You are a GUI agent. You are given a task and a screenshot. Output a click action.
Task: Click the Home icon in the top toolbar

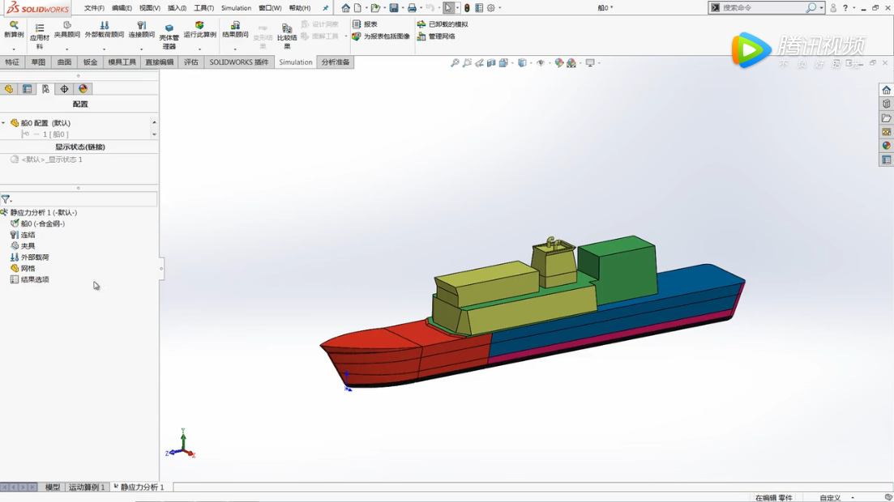click(x=345, y=8)
